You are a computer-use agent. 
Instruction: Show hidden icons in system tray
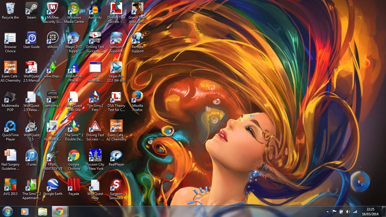(x=328, y=212)
